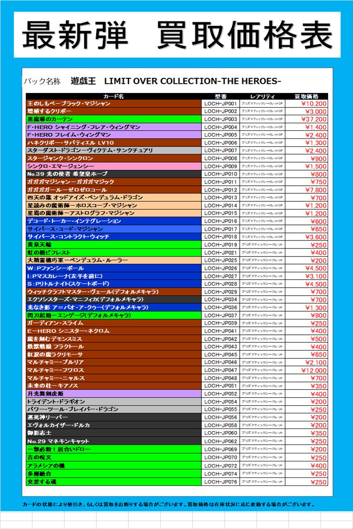This screenshot has width=353, height=529.
Task: Select the 最新弾 買取価格表 title banner
Action: 177,35
